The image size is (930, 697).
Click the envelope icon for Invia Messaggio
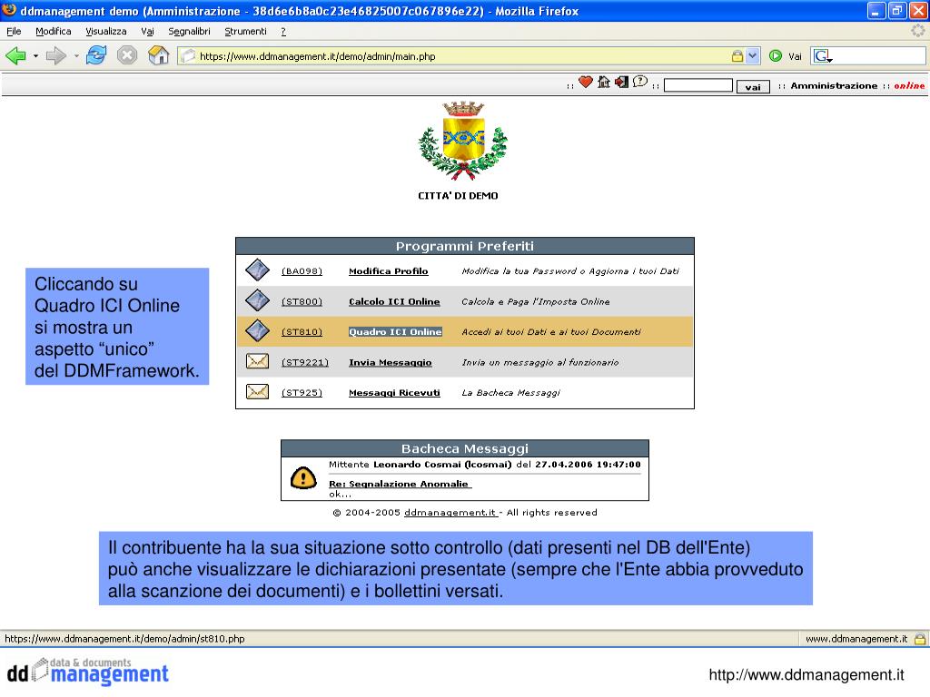[257, 361]
